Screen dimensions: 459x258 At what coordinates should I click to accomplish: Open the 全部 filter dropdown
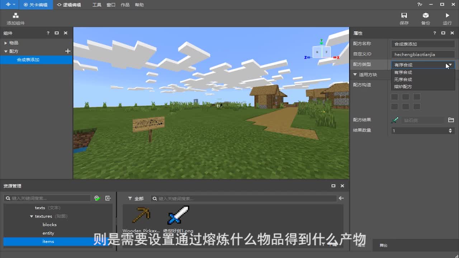click(x=136, y=199)
